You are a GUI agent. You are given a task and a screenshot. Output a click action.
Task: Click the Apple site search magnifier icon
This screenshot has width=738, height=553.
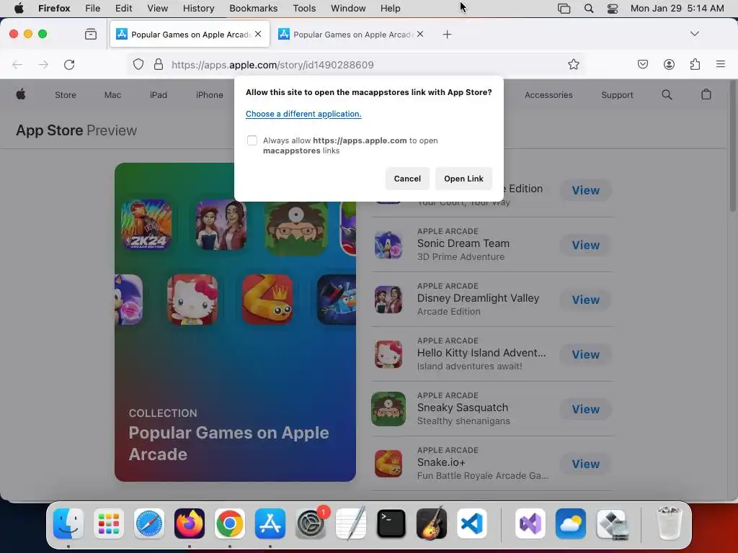pyautogui.click(x=667, y=94)
